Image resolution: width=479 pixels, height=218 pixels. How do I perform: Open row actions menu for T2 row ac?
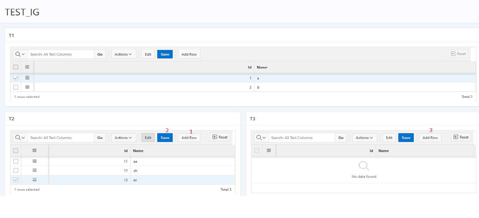pos(35,180)
